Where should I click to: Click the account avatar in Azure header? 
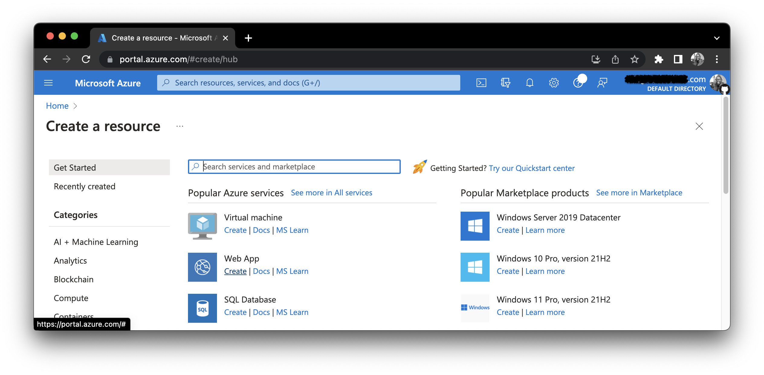(718, 83)
